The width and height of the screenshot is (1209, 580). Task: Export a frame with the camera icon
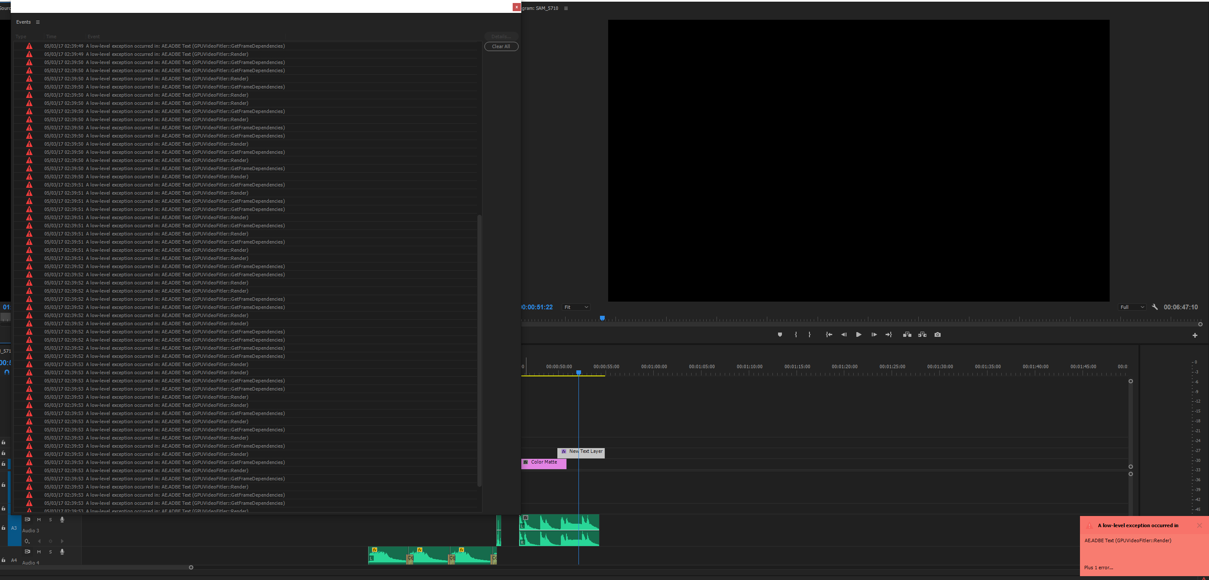click(x=937, y=335)
